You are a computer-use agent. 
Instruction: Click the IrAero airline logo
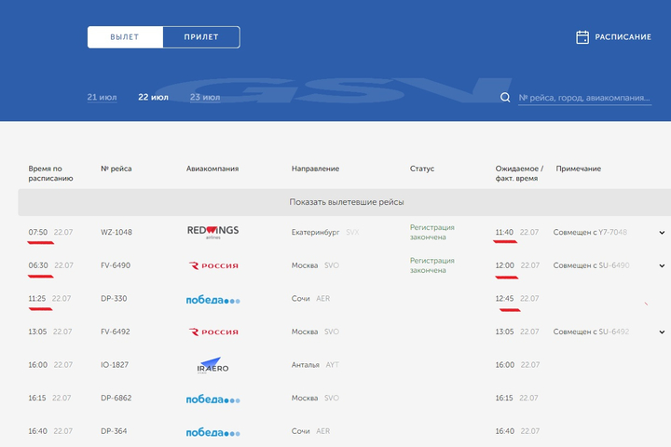212,365
